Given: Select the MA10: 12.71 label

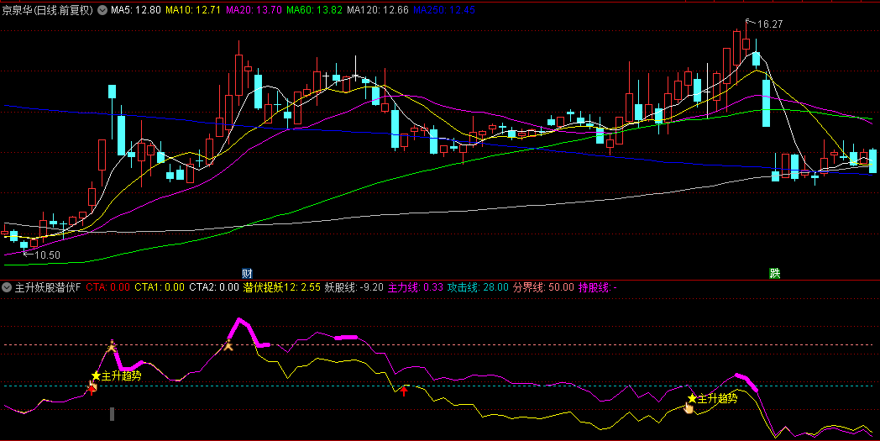Looking at the screenshot, I should [193, 10].
